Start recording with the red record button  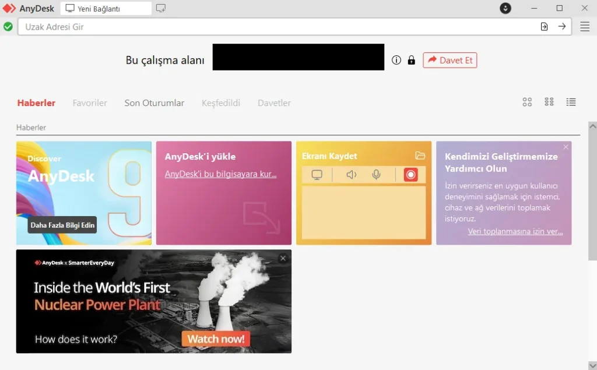(x=410, y=175)
